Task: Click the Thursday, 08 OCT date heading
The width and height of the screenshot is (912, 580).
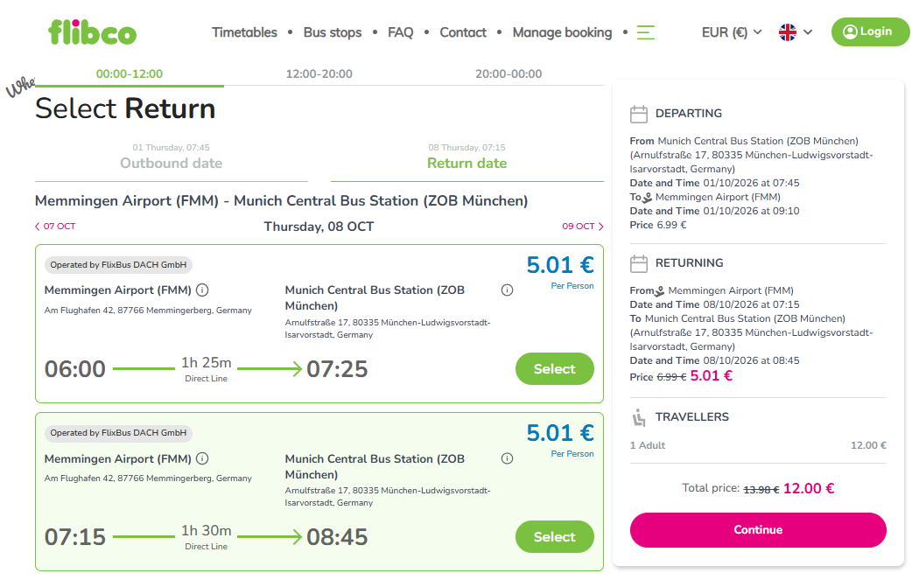Action: 319,227
